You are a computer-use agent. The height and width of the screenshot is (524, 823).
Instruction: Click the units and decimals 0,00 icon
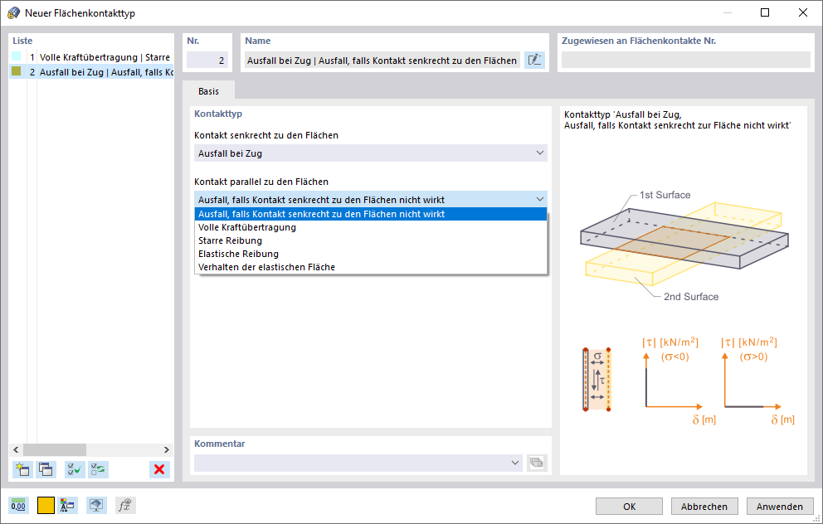coord(18,505)
